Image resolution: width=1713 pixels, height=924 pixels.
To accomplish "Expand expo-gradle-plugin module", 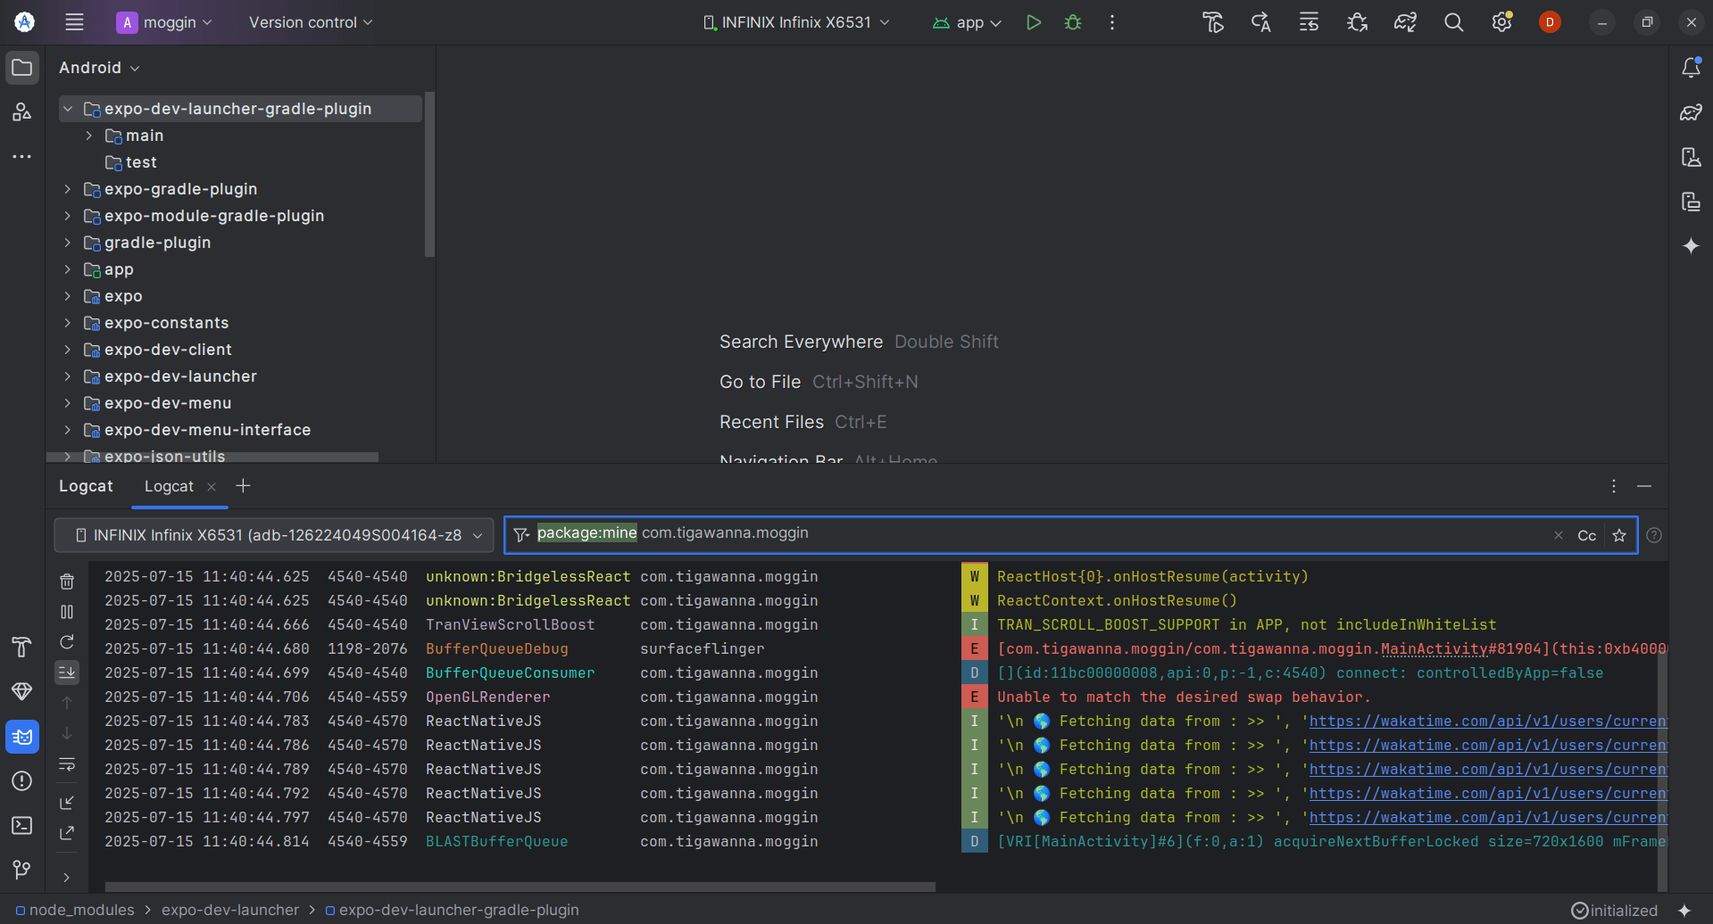I will click(68, 189).
